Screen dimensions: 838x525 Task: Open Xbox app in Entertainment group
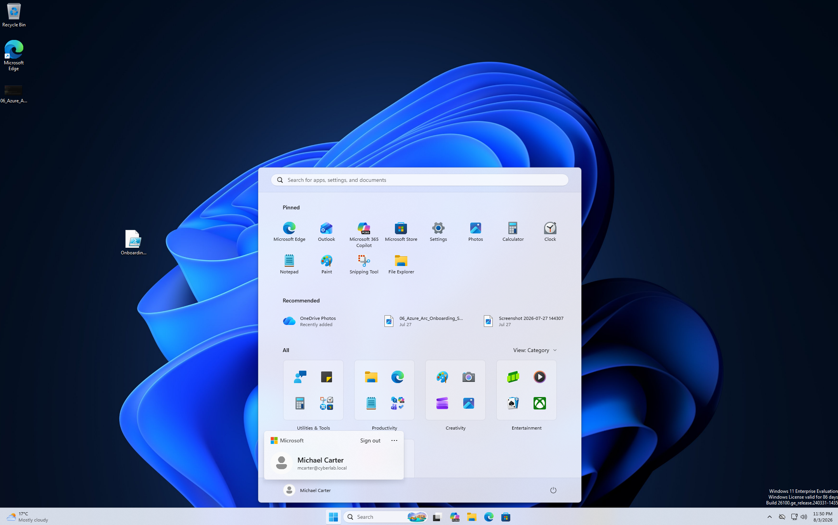tap(539, 403)
